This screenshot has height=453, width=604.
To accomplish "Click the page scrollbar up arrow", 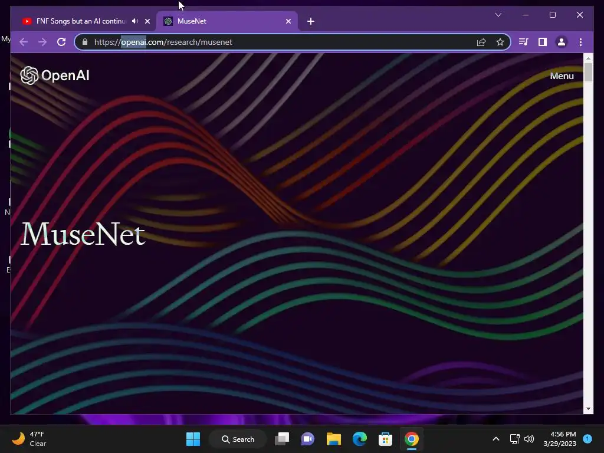I will pos(588,58).
